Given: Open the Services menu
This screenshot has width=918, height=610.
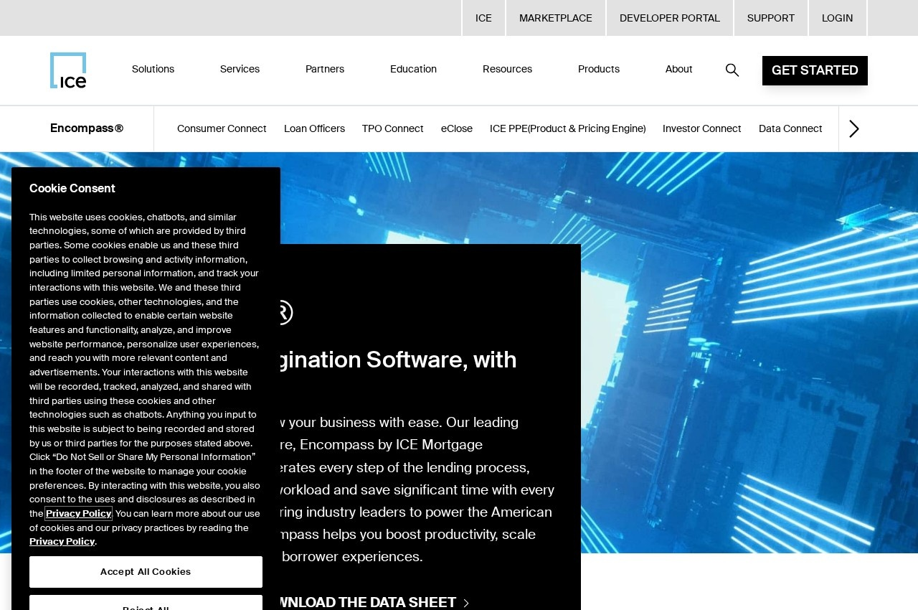Looking at the screenshot, I should (240, 70).
